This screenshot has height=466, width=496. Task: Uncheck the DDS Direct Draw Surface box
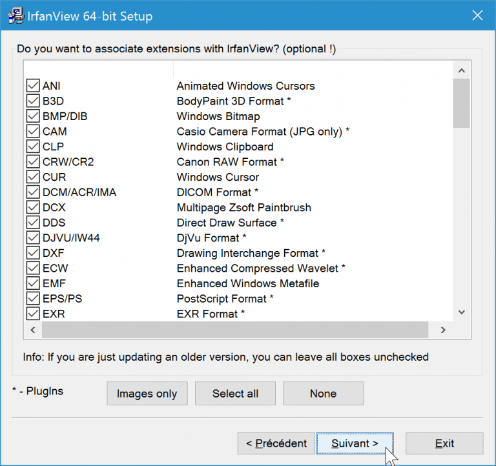(x=33, y=223)
